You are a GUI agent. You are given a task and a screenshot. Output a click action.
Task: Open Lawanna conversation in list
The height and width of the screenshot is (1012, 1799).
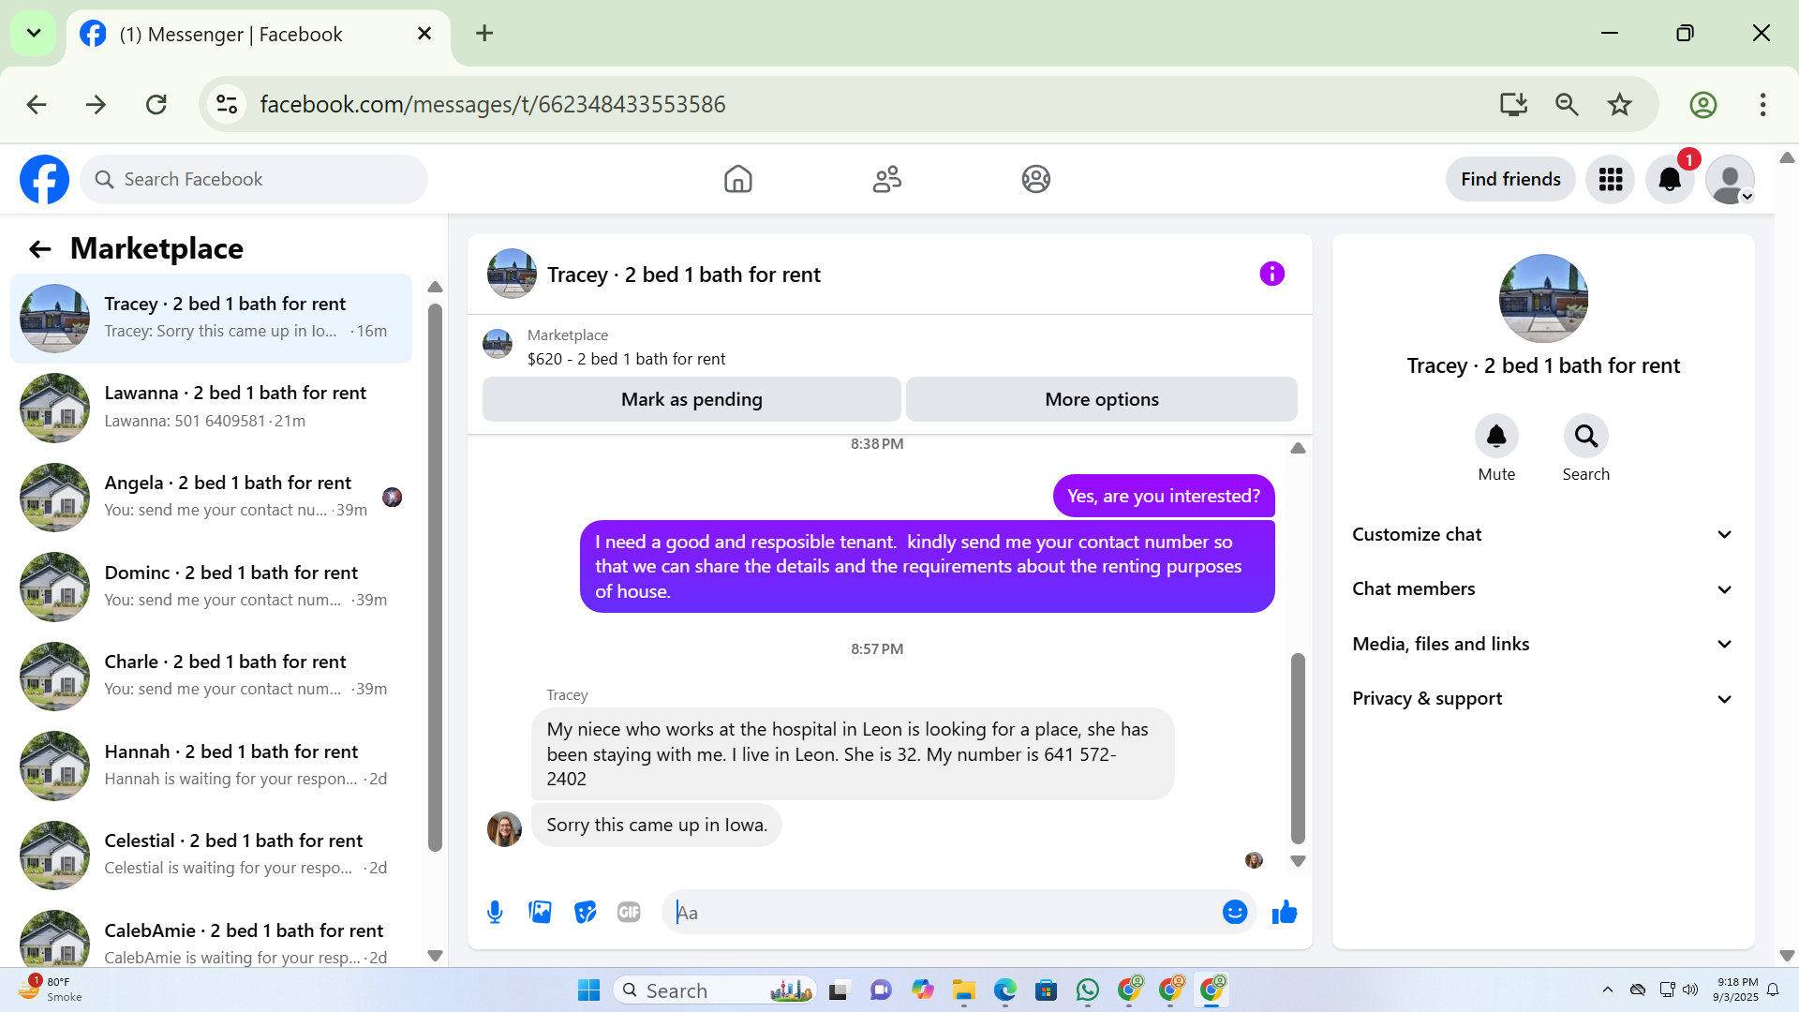click(211, 407)
